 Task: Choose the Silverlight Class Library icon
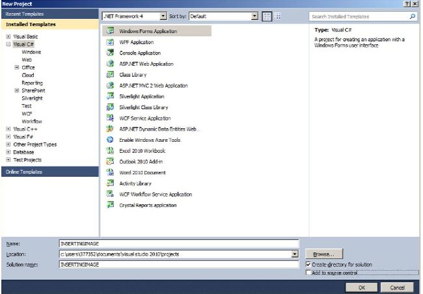(110, 107)
